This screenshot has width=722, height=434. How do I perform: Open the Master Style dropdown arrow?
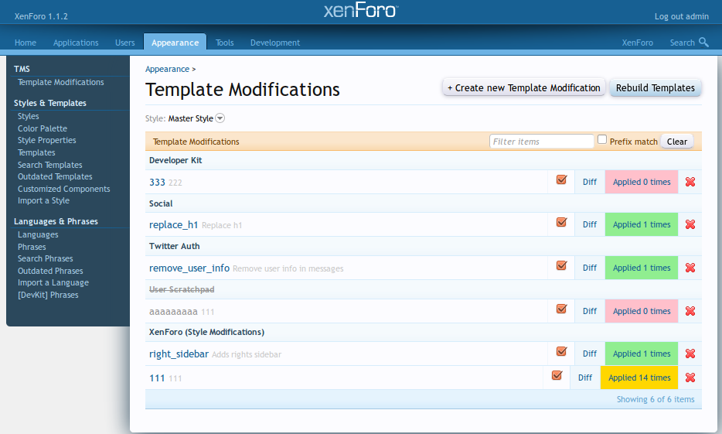(220, 118)
